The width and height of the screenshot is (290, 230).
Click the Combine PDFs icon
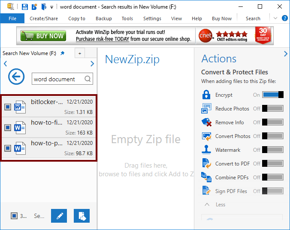[206, 177]
